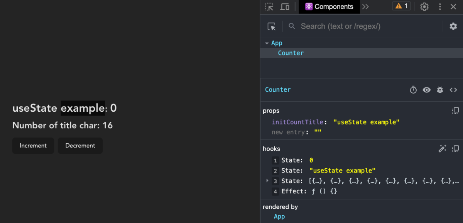This screenshot has height=223, width=463.
Task: Click the bug icon to log Counter data
Action: [x=440, y=89]
